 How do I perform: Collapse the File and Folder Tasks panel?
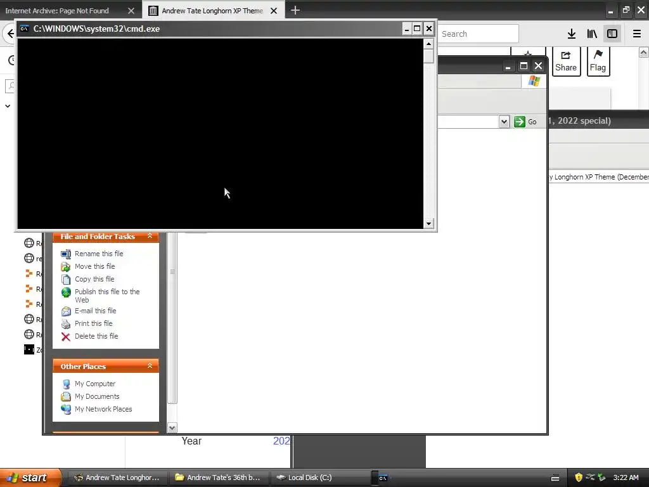point(150,236)
